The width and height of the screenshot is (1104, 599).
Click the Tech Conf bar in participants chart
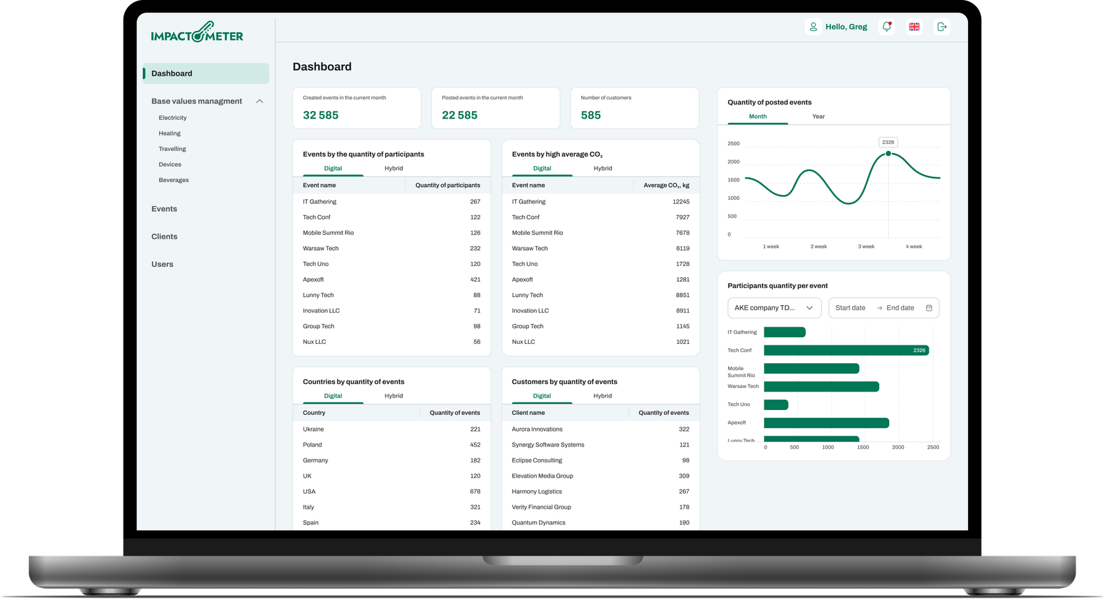coord(847,350)
